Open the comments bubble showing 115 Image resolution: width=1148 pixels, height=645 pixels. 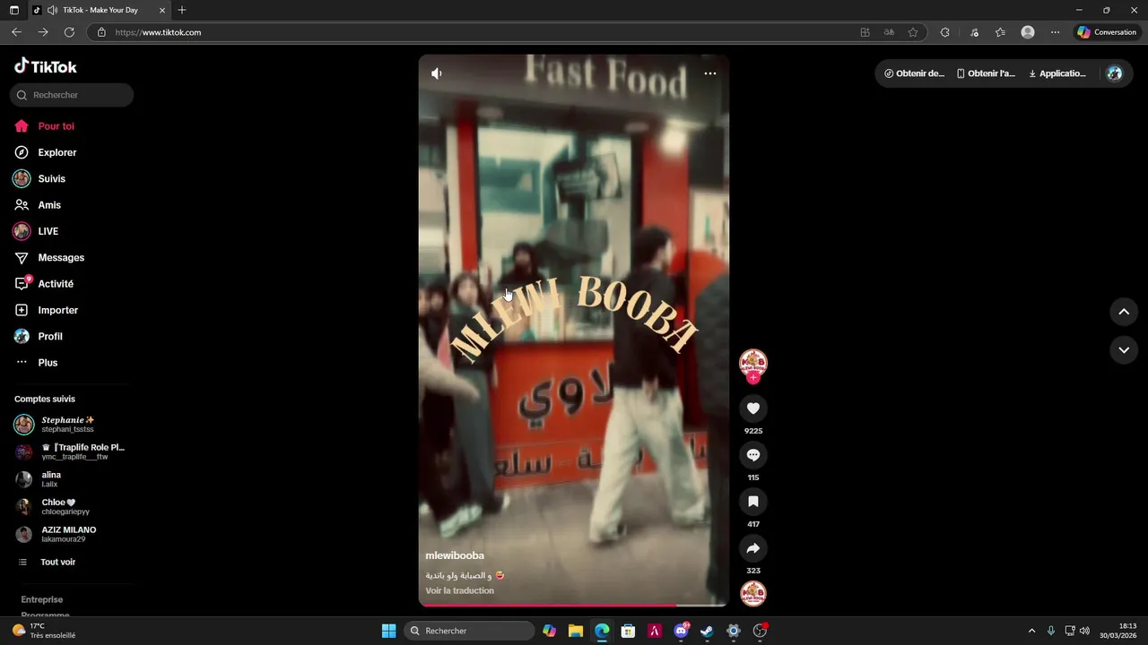[x=753, y=455]
